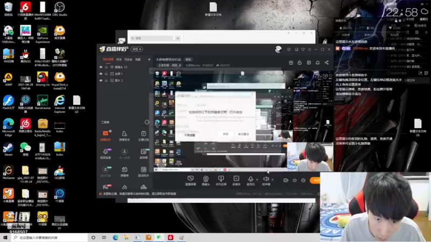Screen dimensions: 431x242
Task: Switch to the third scene tab
Action: click(x=128, y=59)
